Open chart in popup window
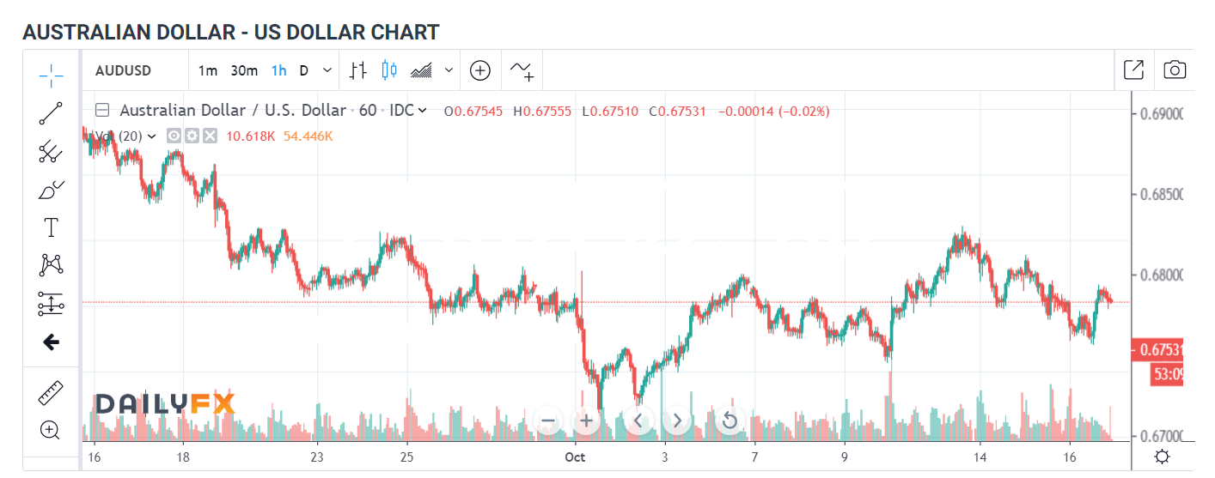 point(1133,70)
